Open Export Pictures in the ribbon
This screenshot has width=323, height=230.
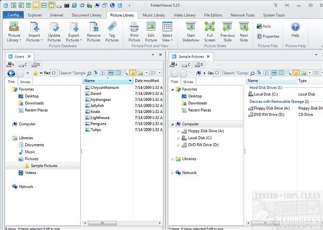click(x=74, y=32)
